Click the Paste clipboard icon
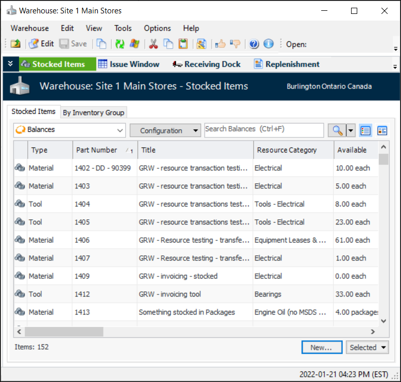 pos(183,44)
